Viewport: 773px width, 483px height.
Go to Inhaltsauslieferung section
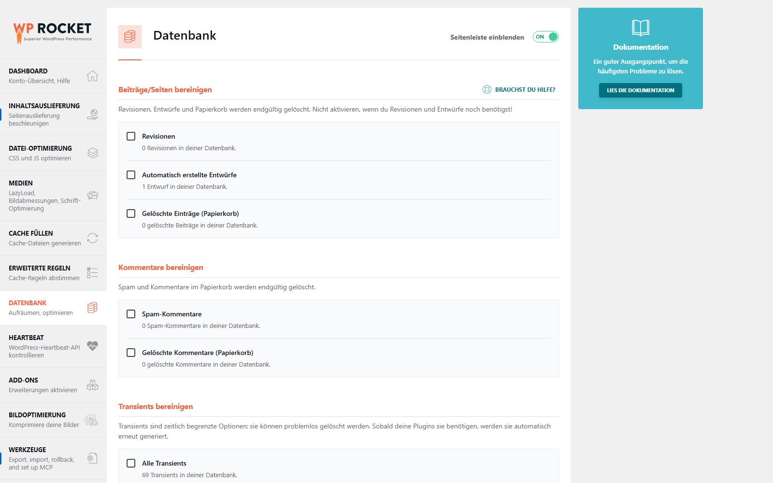[53, 114]
